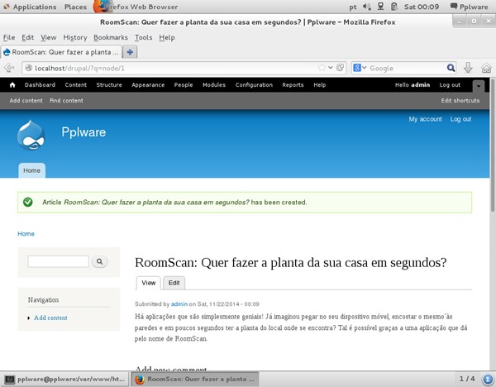Open the Pplware user menu in the top panel

(470, 7)
